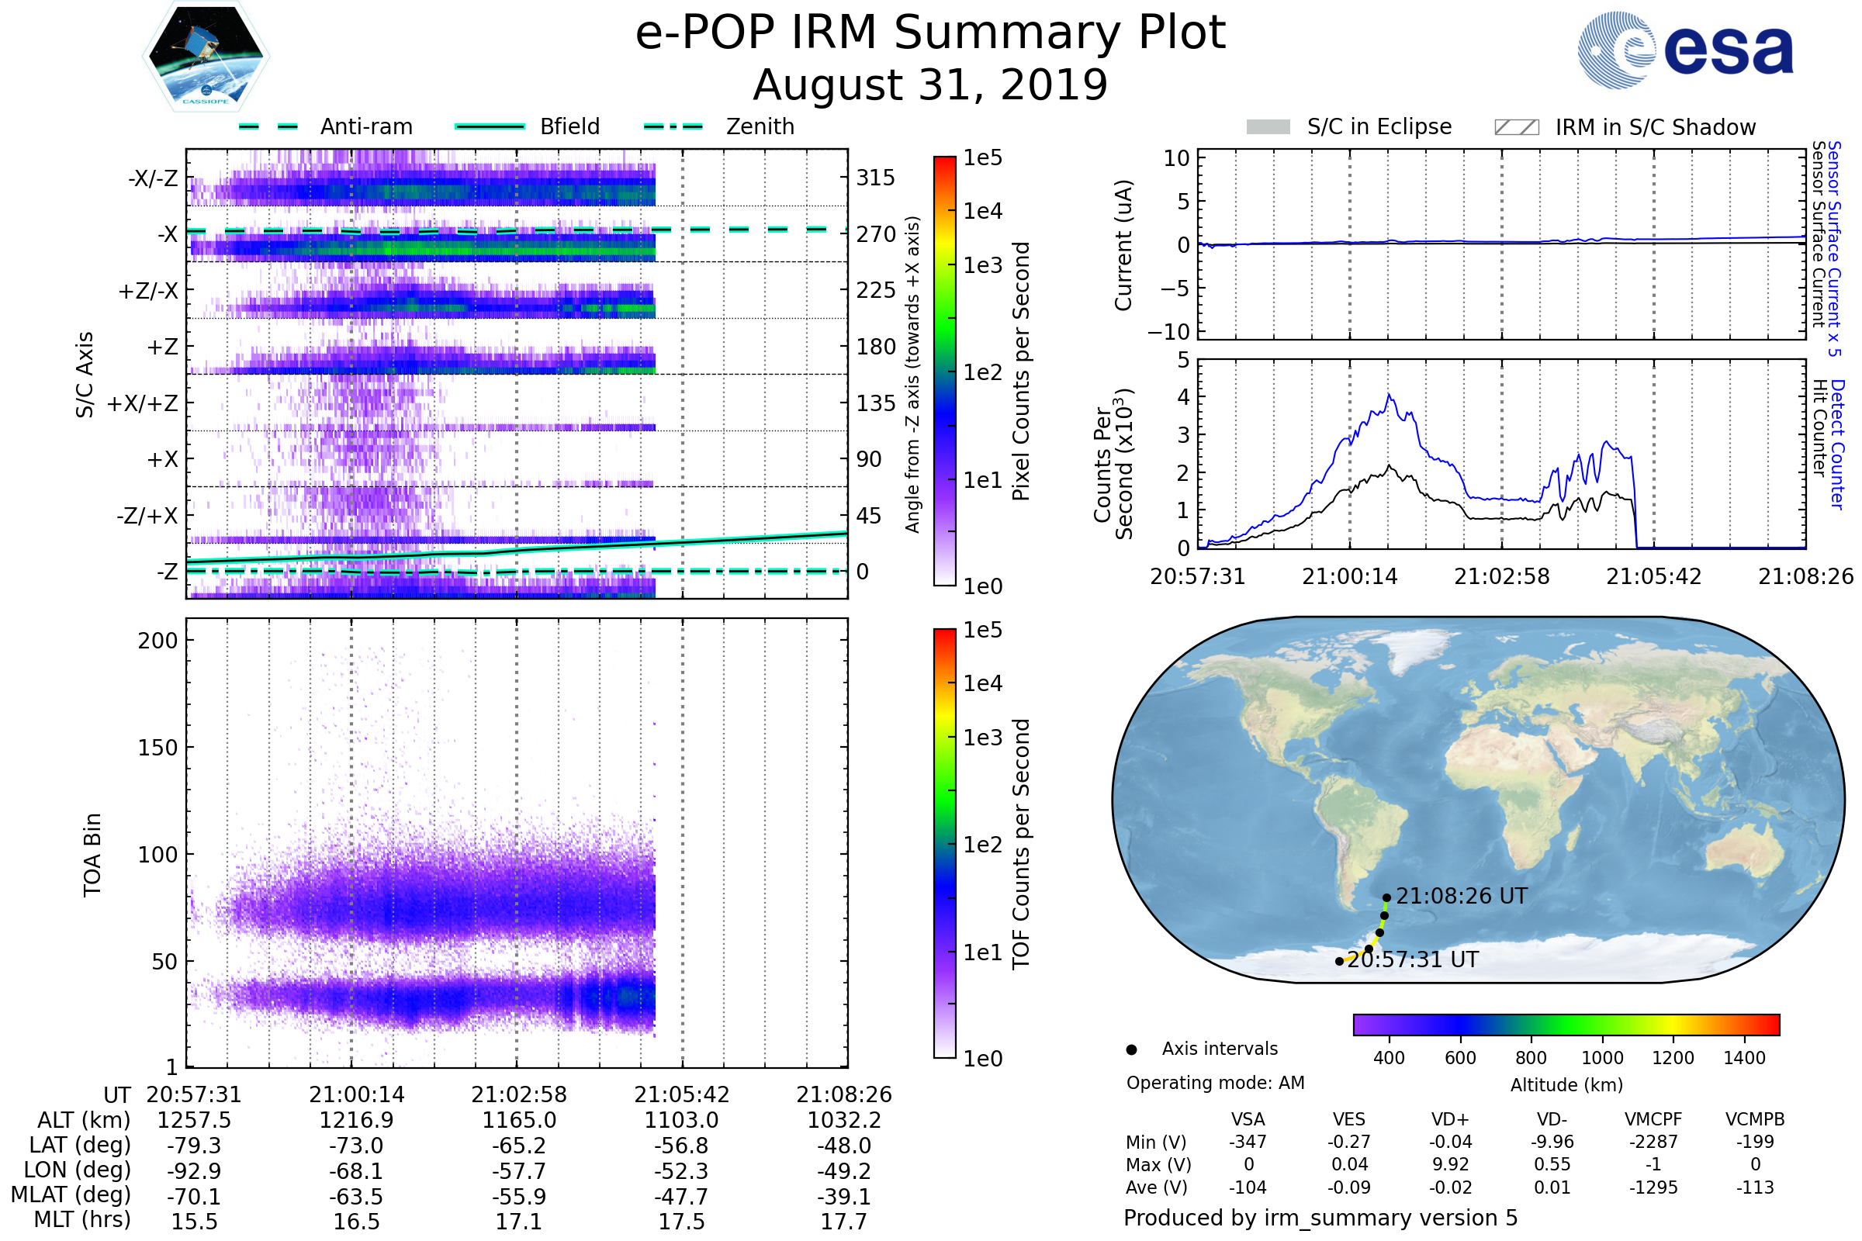Click the CASSIOPE satellite hexagon logo
This screenshot has height=1241, width=1862.
206,57
